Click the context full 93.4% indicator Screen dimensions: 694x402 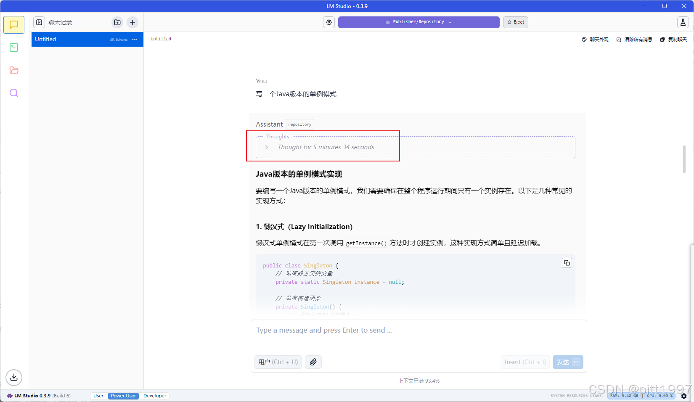click(x=419, y=381)
